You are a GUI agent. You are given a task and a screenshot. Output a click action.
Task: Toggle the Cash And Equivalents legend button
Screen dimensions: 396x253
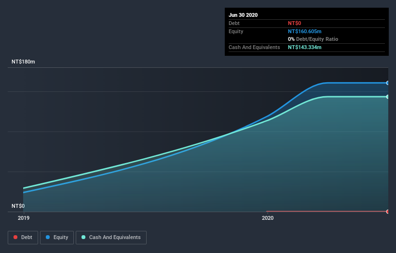(x=111, y=238)
